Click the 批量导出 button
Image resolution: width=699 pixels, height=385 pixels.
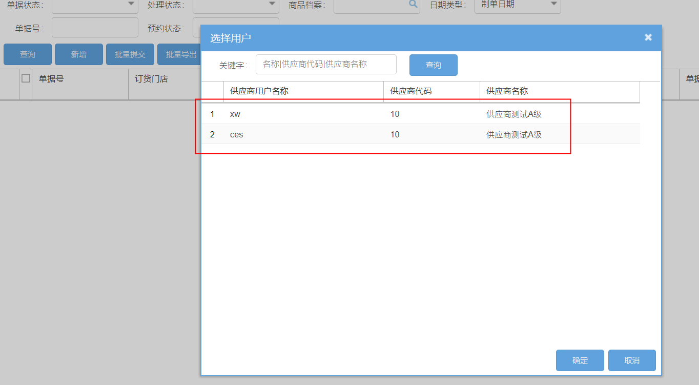point(179,54)
